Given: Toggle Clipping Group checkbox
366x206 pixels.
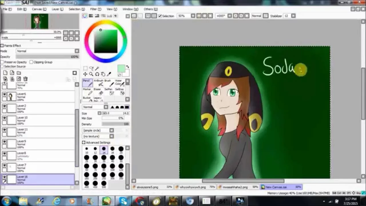Looking at the screenshot, I should click(31, 62).
